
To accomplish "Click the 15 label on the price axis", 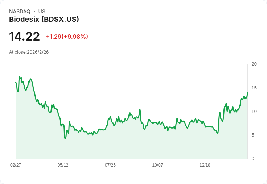I will coord(254,88).
